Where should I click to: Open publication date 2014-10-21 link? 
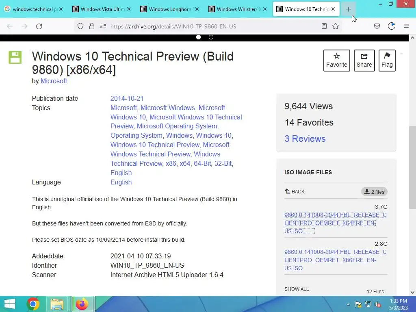127,98
